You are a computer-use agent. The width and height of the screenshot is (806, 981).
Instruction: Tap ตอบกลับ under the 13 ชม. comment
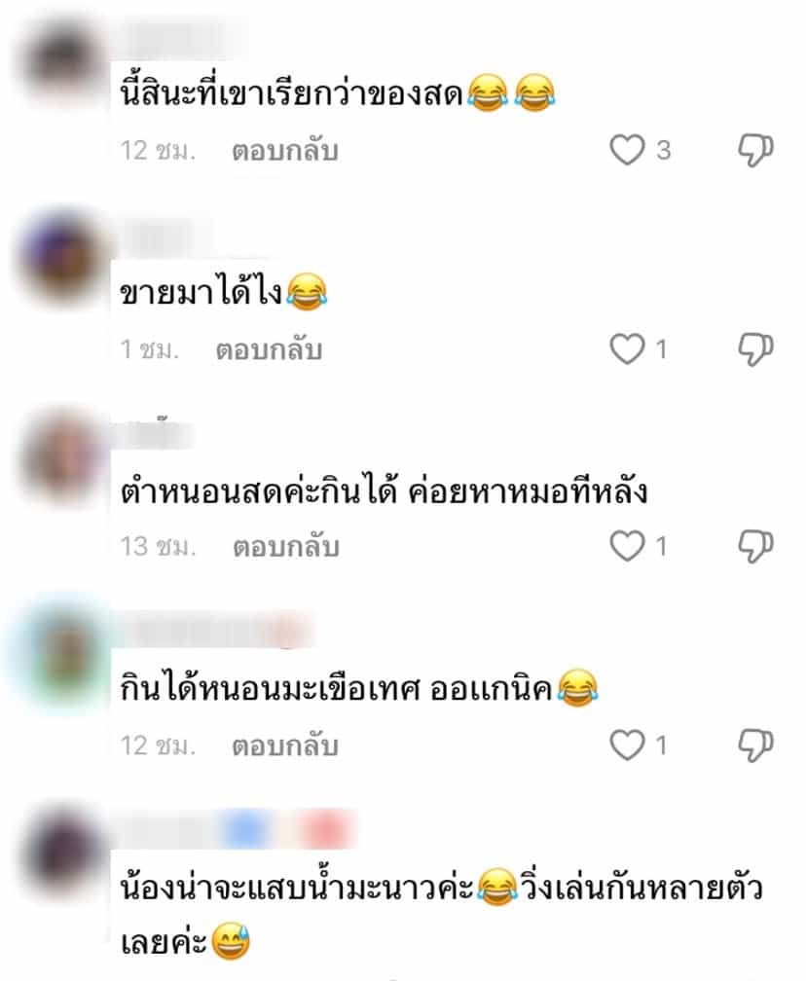click(x=286, y=547)
